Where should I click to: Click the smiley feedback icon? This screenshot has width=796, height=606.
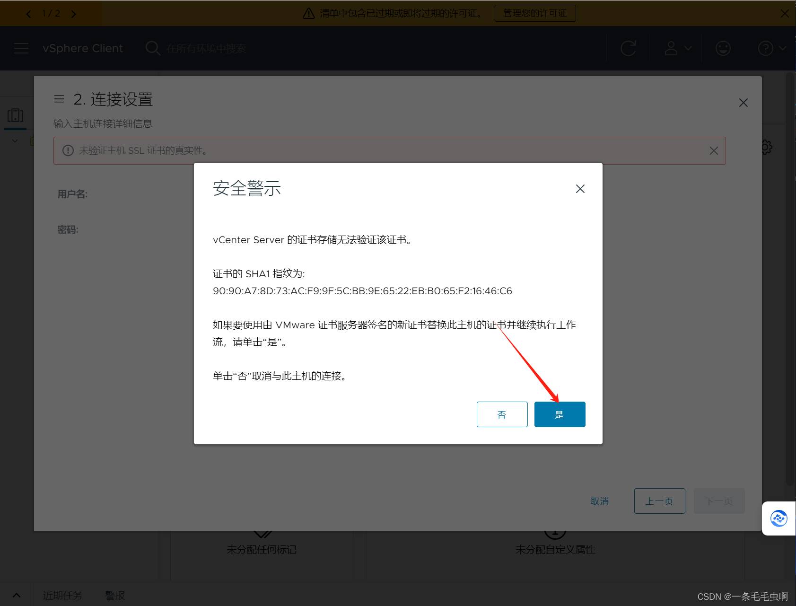(x=723, y=48)
